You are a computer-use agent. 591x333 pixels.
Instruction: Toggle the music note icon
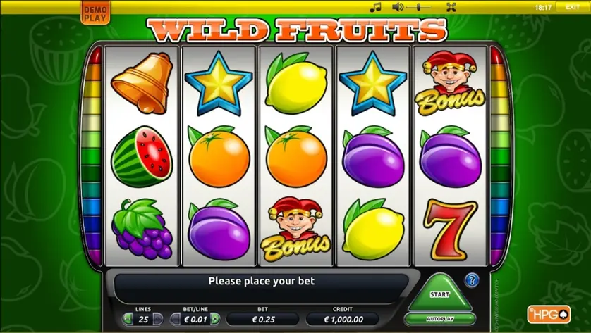(375, 7)
